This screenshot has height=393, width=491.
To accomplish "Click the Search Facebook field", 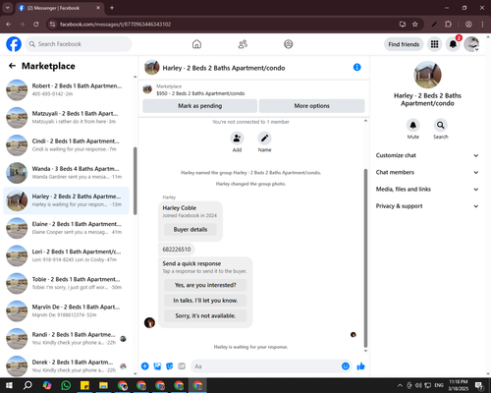I will pos(79,44).
